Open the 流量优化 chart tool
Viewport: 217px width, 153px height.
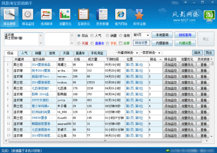point(65,17)
